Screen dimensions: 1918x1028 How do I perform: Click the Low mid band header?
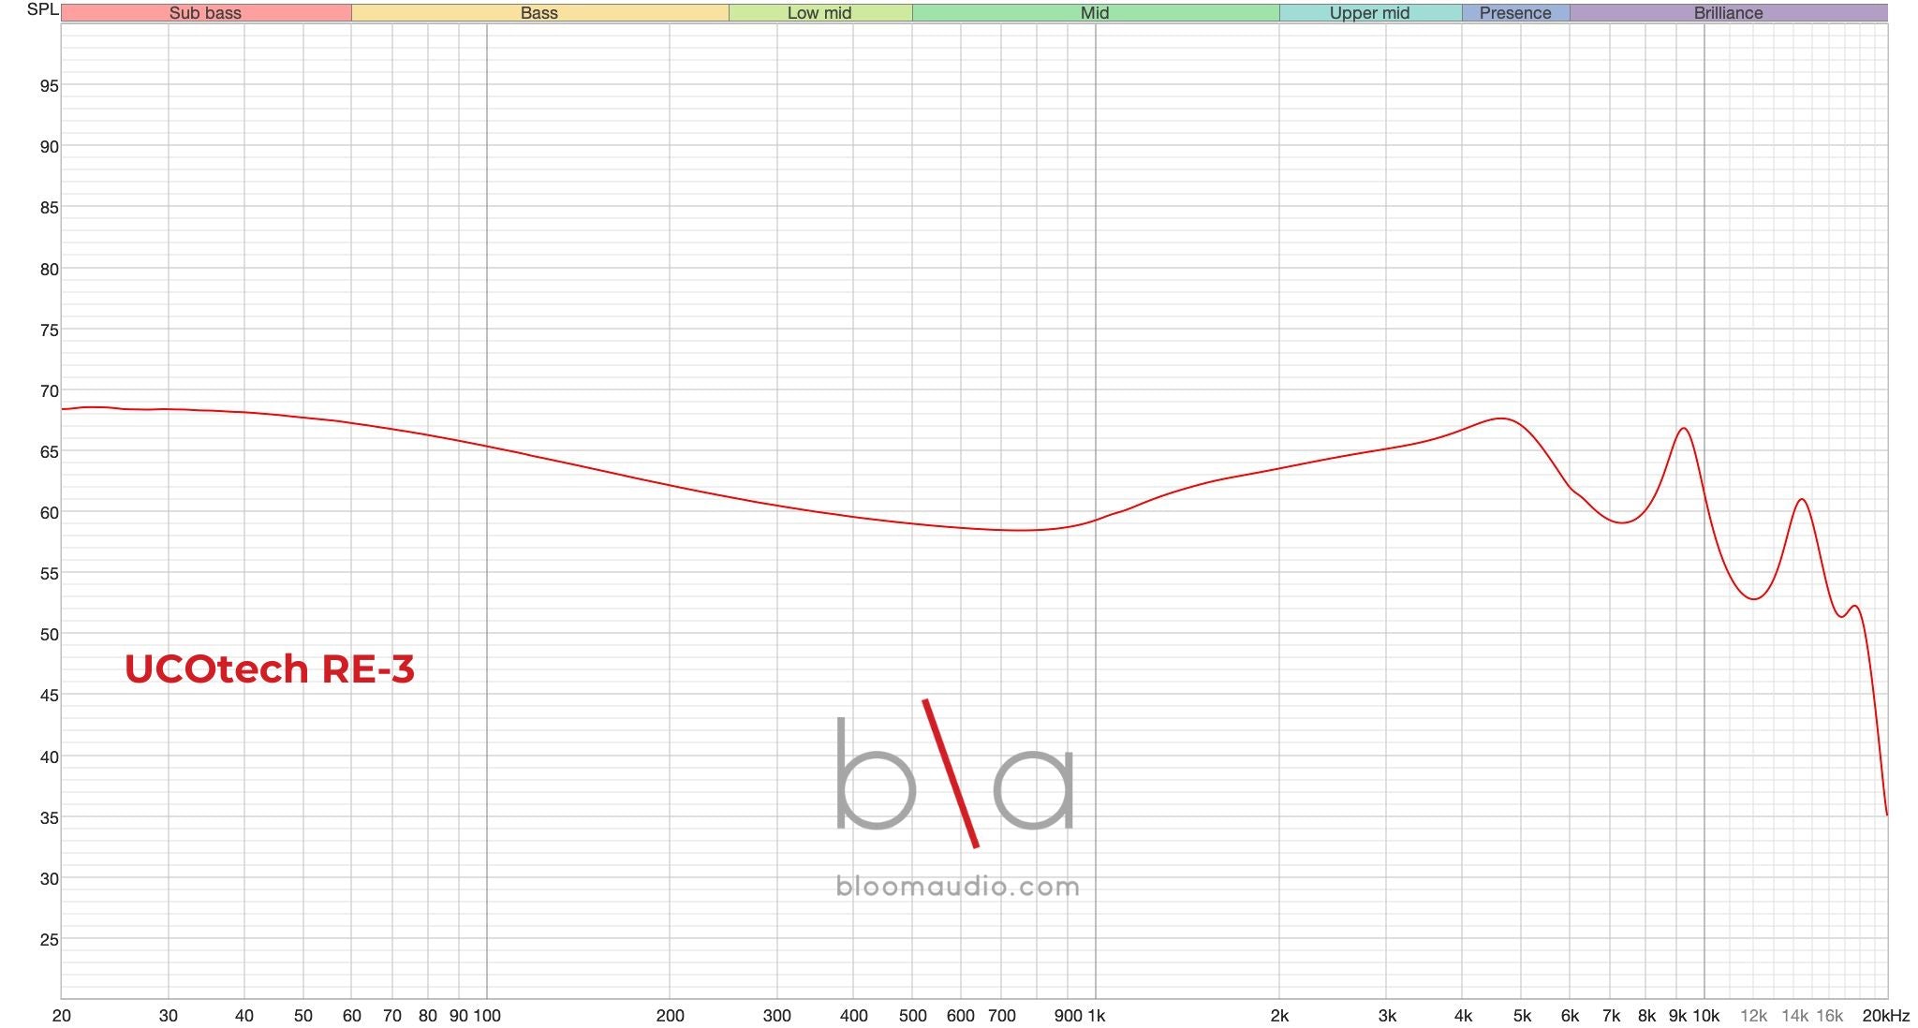click(820, 13)
